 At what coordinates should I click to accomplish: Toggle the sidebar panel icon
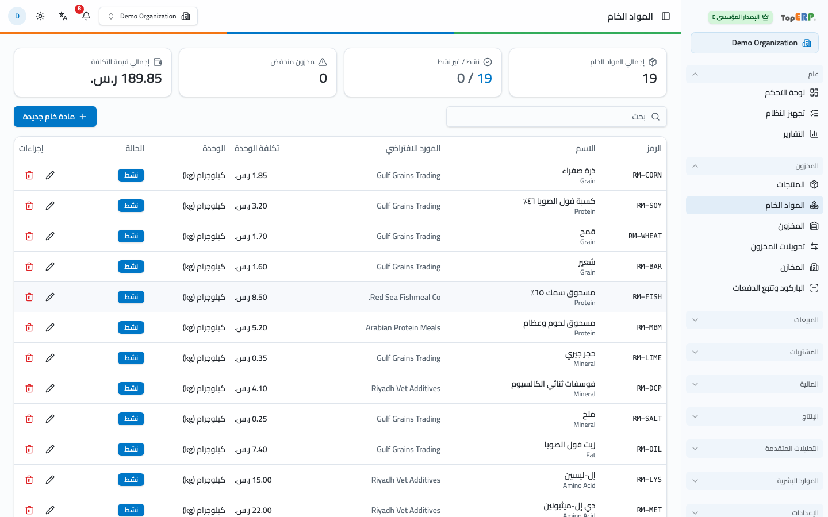(666, 16)
